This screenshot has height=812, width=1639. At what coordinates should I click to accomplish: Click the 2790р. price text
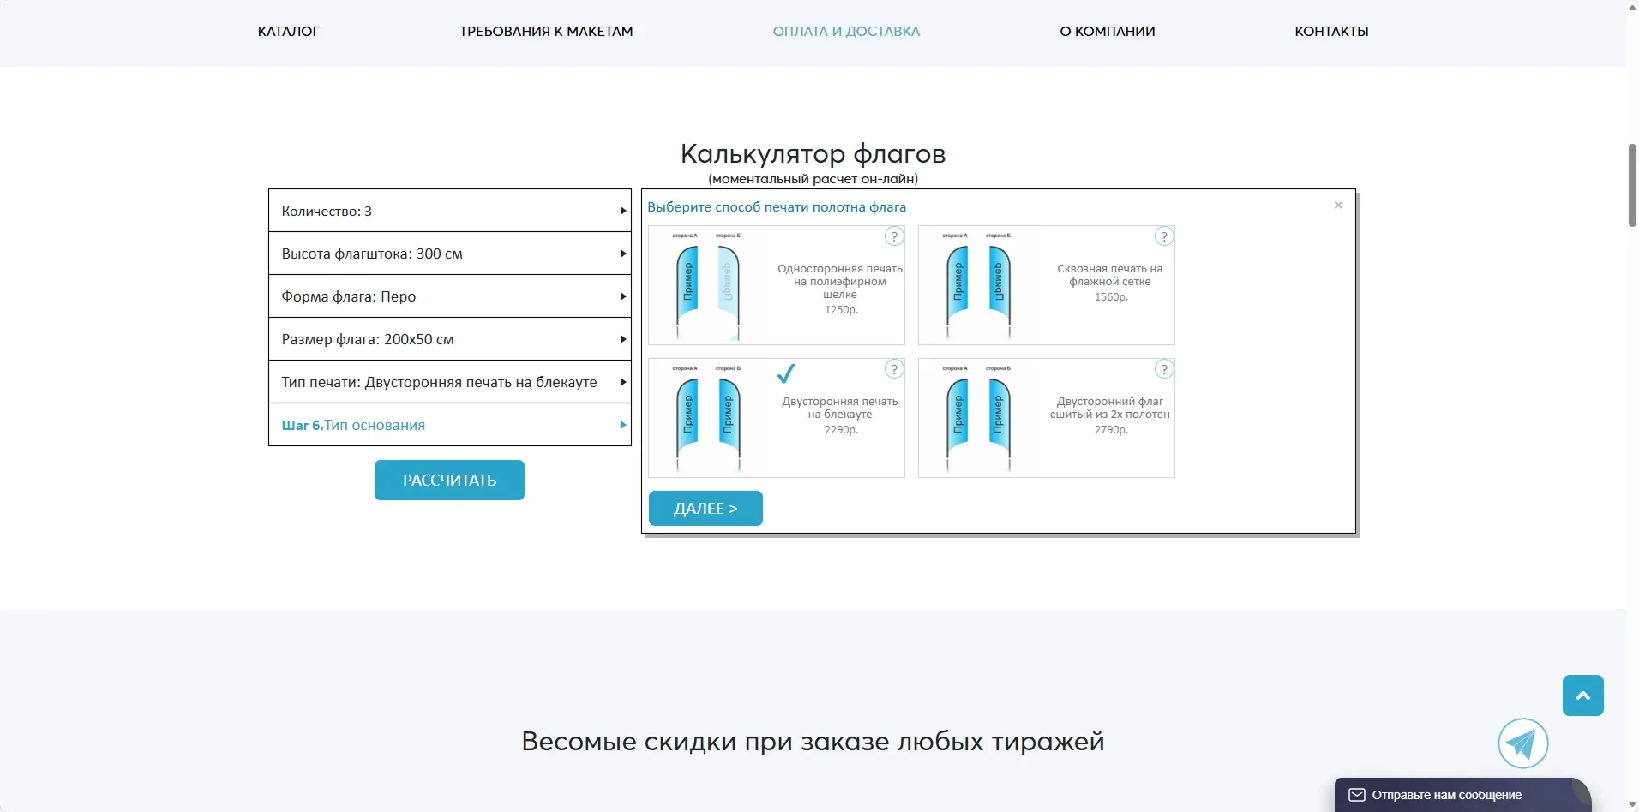click(1111, 430)
